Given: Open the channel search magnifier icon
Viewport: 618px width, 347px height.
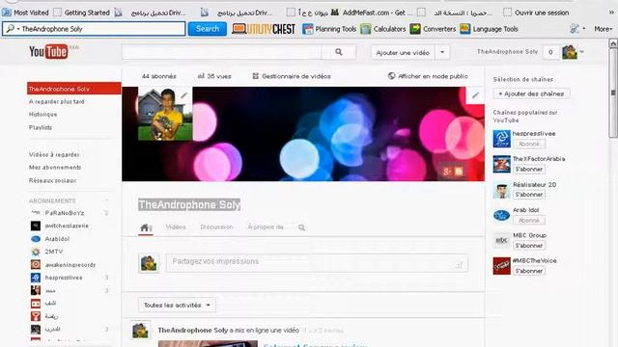Looking at the screenshot, I should [x=301, y=227].
